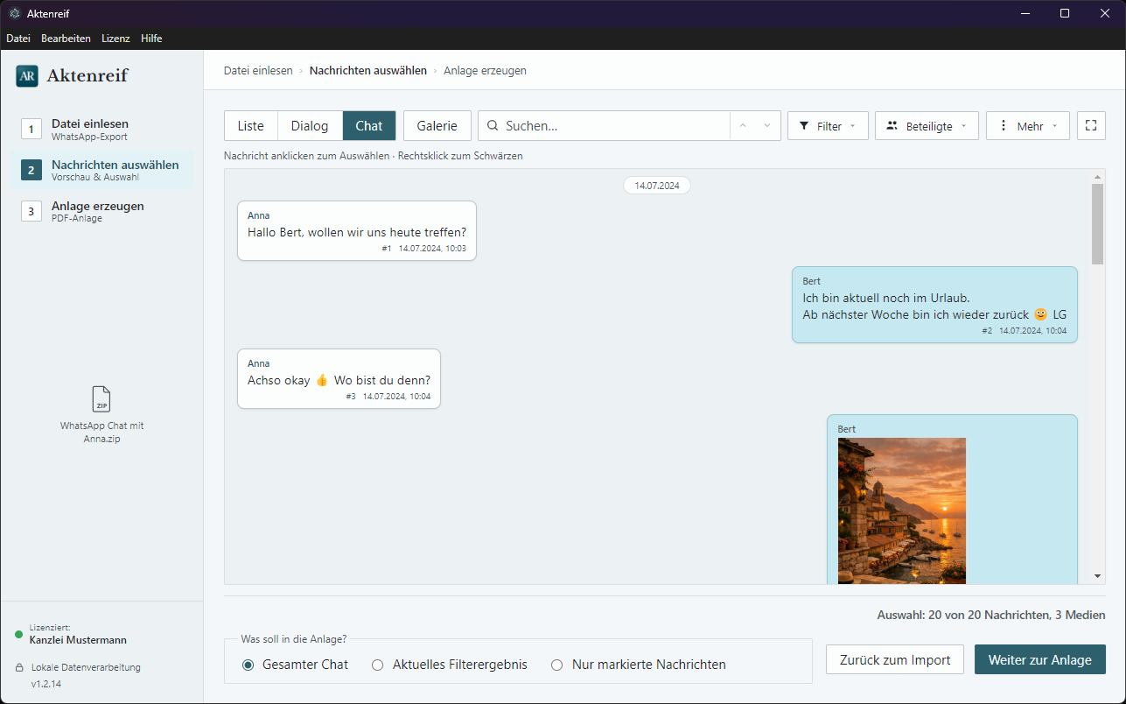Select Anna's message 'Achso okay Wo bist du denn?'
Viewport: 1126px width, 704px height.
point(339,378)
